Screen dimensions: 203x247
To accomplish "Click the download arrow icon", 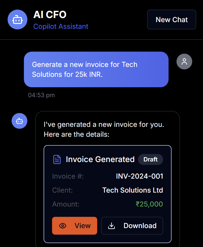I will point(112,226).
